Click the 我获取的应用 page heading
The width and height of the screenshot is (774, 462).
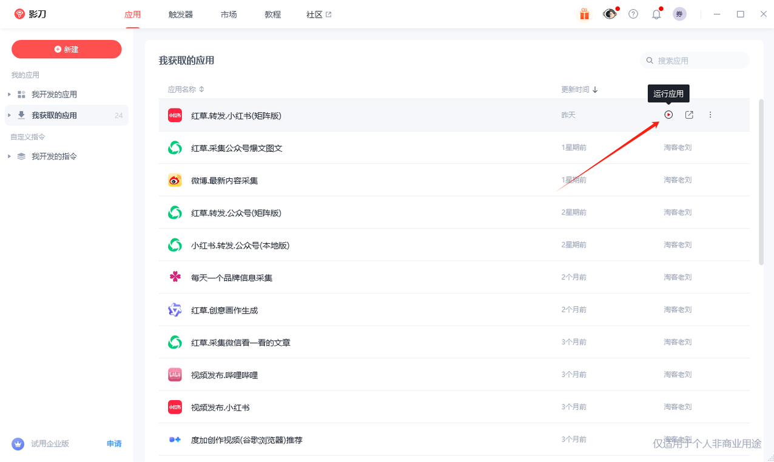click(186, 61)
